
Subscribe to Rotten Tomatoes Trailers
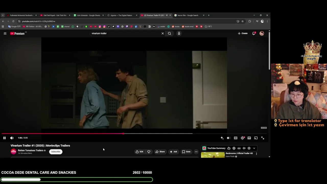55,152
